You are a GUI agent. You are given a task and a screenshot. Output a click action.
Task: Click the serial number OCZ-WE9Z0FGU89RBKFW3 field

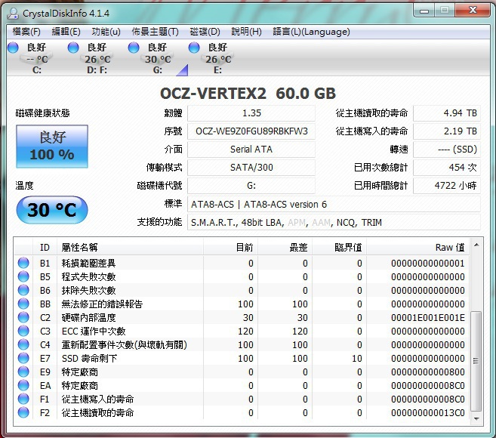point(251,131)
